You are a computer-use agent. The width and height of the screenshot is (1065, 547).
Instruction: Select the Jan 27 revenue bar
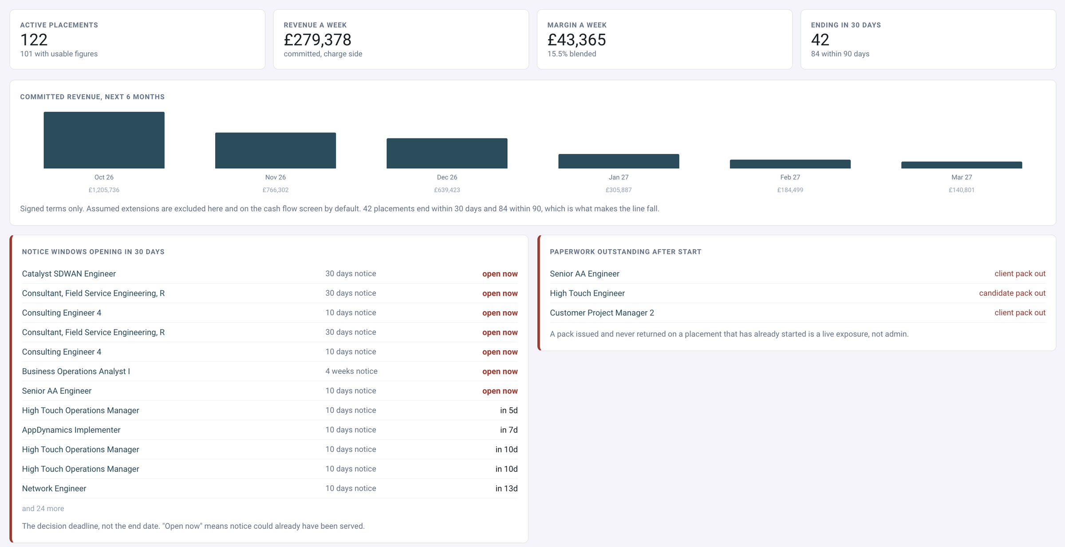pyautogui.click(x=619, y=161)
